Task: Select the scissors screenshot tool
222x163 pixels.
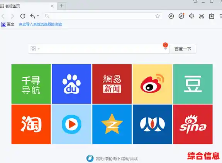Action: tap(202, 16)
